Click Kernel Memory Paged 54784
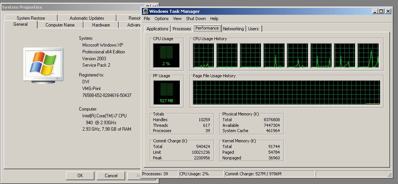 [274, 152]
